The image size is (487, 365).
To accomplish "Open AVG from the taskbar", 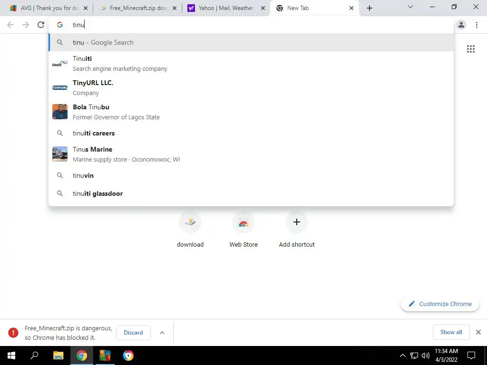I will (x=105, y=355).
